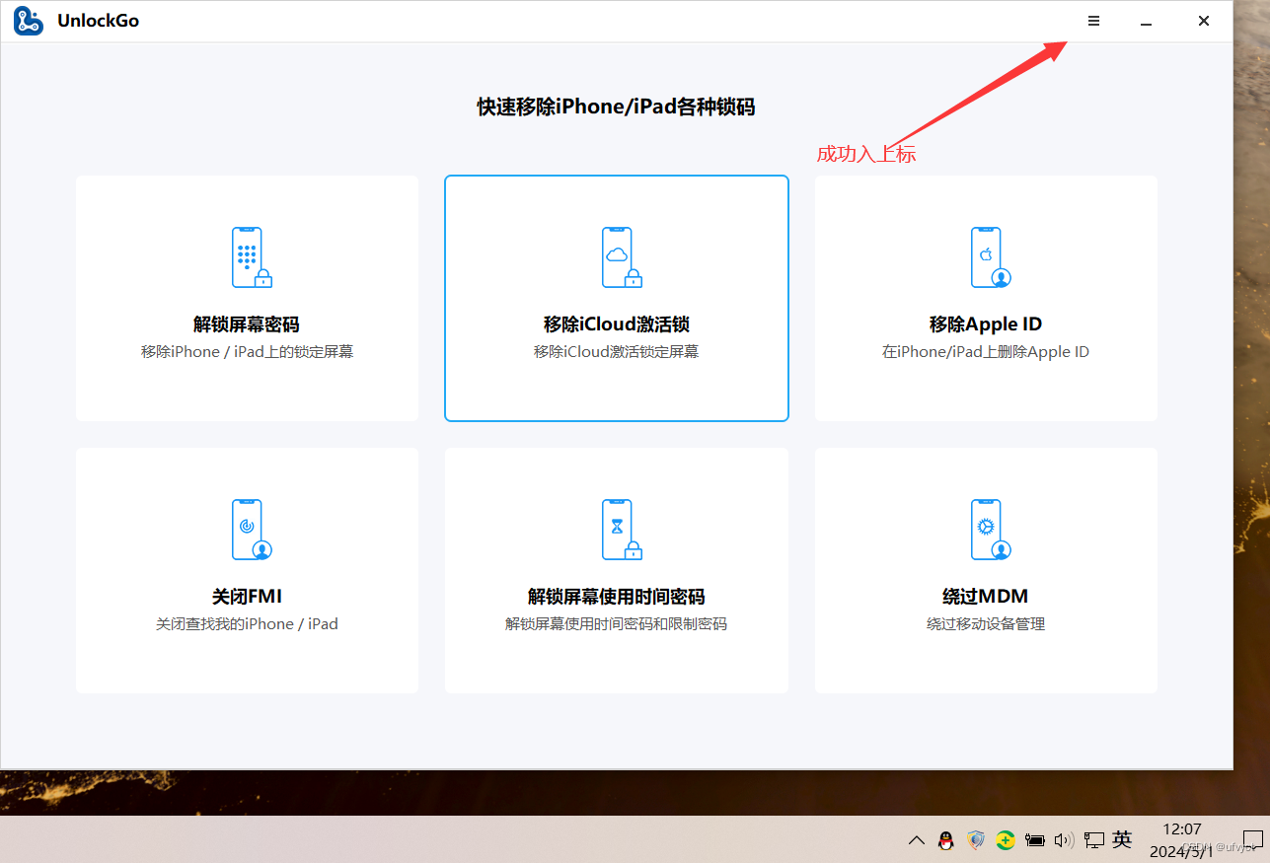Show hidden system tray icons

917,840
